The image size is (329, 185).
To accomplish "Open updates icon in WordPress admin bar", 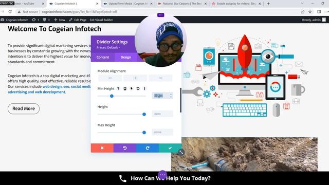I will [x=35, y=20].
